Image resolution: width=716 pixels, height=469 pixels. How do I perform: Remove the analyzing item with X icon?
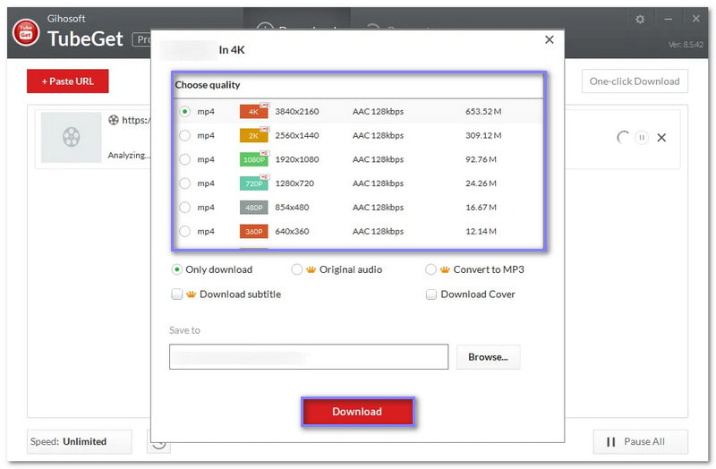(x=661, y=138)
